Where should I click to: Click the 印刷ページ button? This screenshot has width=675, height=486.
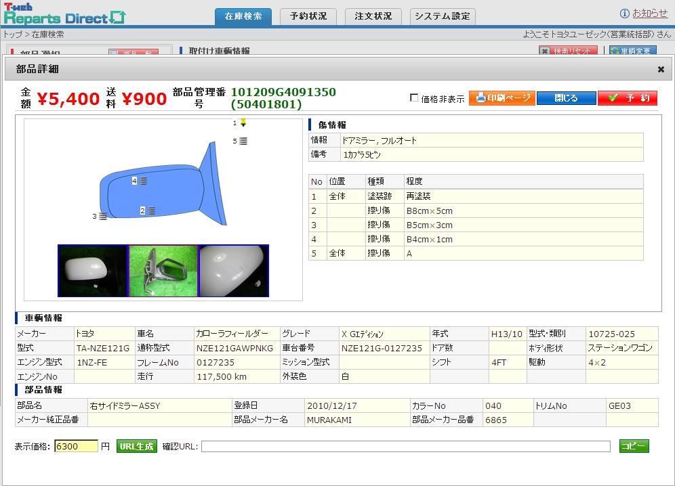[x=502, y=98]
